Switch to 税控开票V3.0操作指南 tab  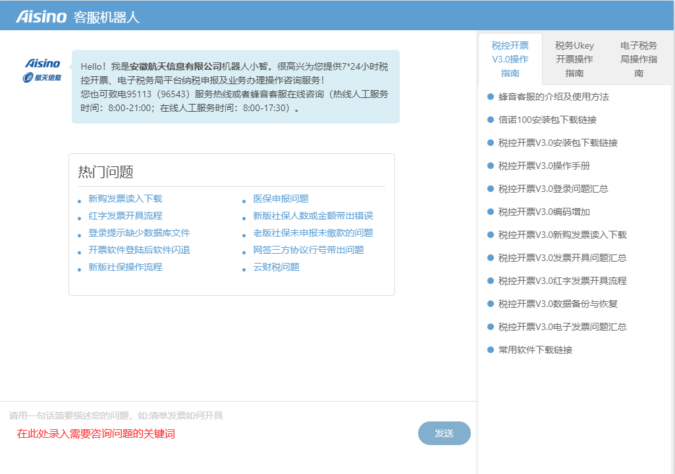pos(510,59)
